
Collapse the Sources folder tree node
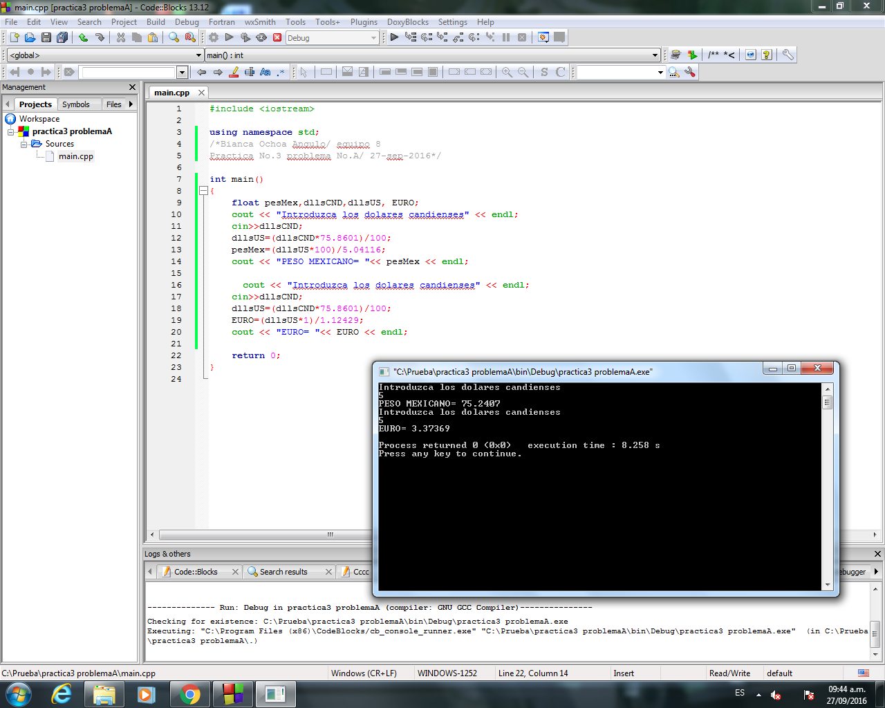24,144
